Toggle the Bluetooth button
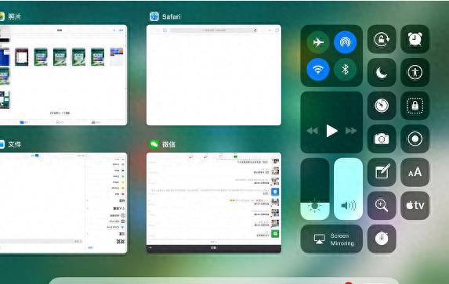 click(345, 70)
